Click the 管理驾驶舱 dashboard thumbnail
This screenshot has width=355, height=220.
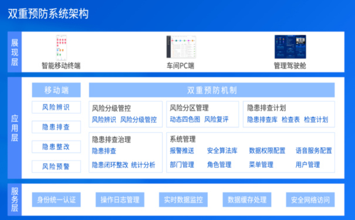[x=290, y=47]
